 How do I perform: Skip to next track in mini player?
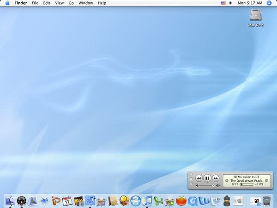coord(216,178)
